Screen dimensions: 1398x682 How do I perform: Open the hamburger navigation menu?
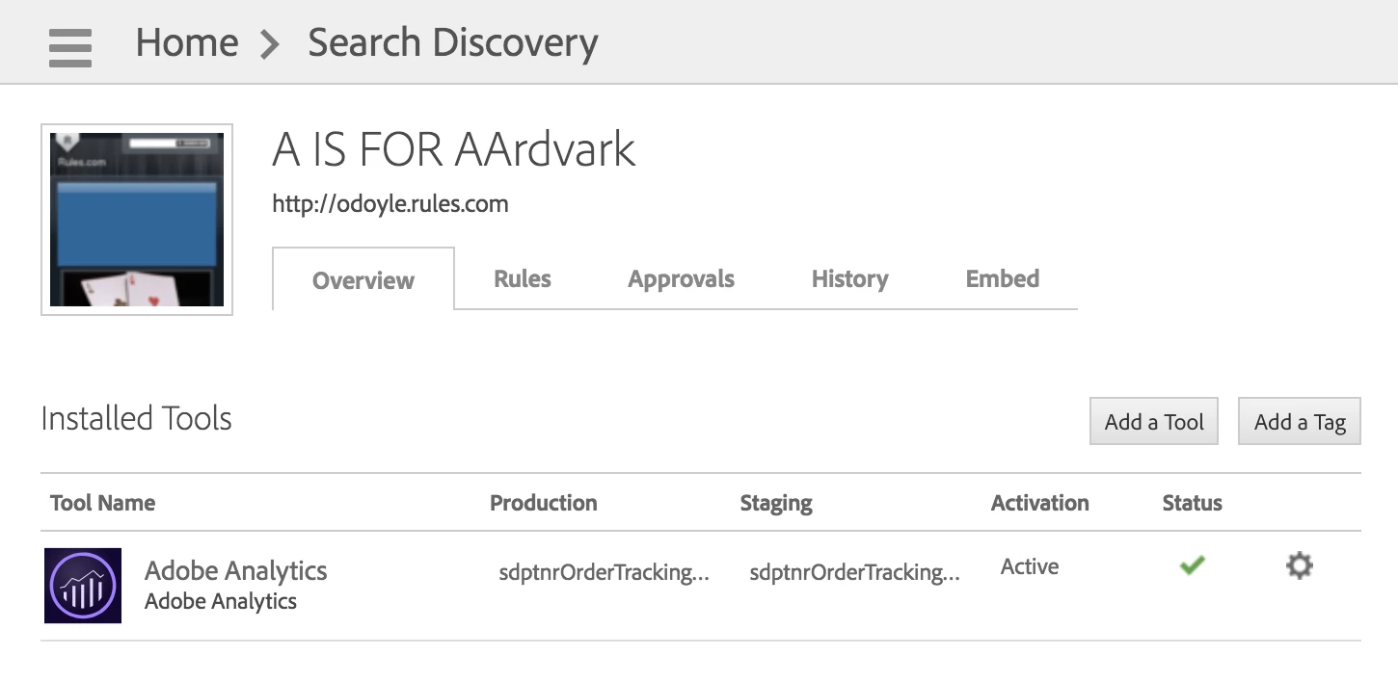(x=69, y=47)
